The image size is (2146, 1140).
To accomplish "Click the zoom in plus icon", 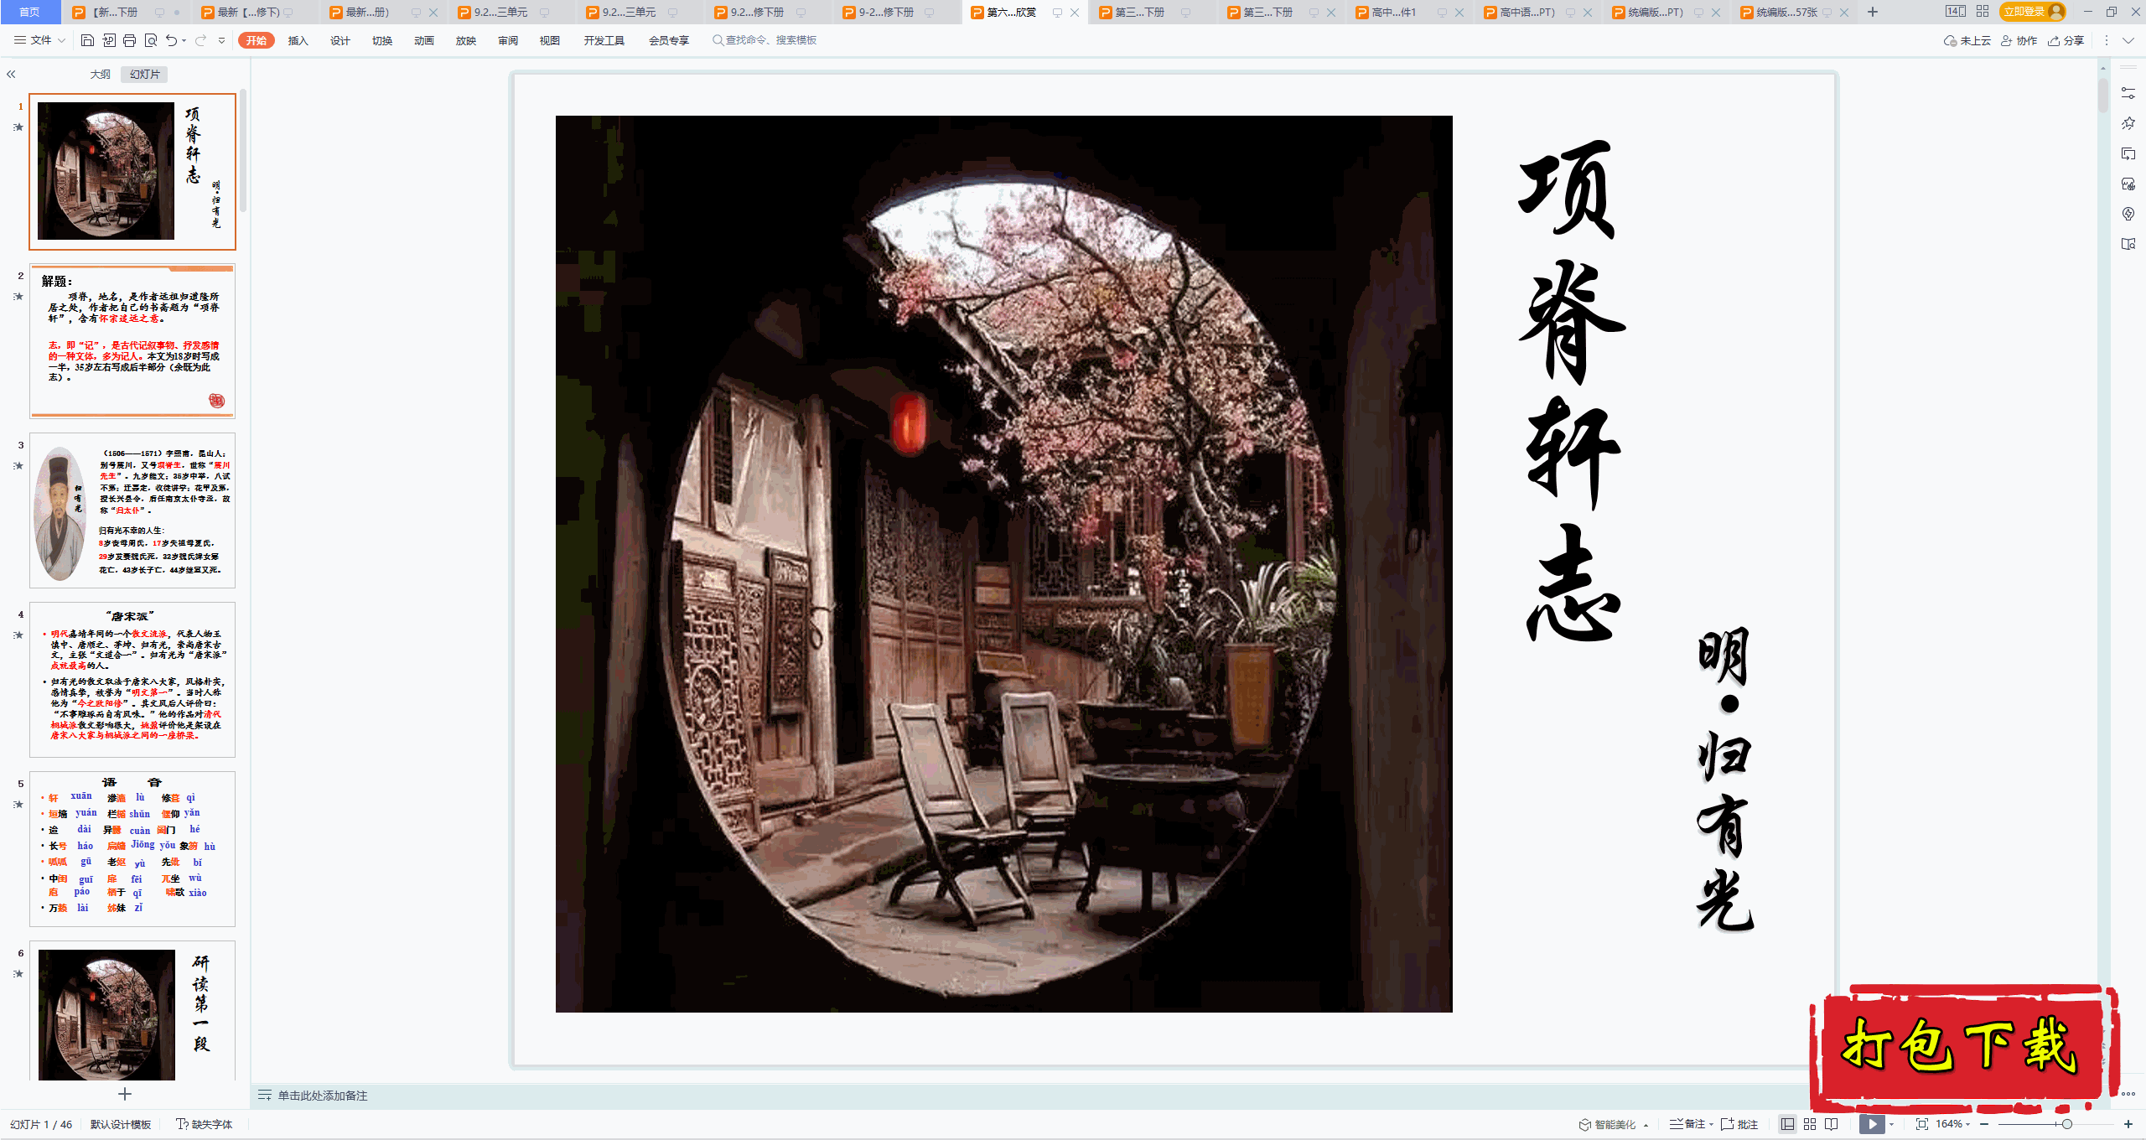I will (2128, 1124).
